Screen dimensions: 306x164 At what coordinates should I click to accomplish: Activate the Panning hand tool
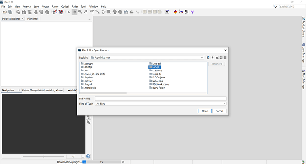pos(75,12)
